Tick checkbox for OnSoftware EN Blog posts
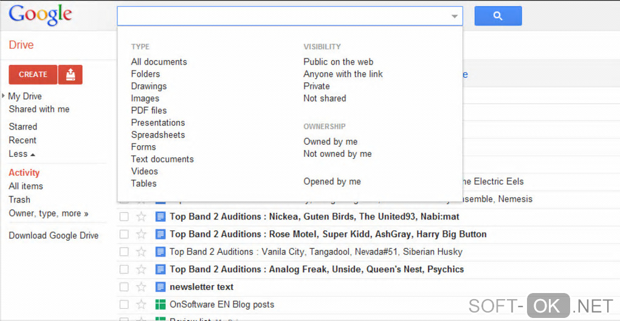The height and width of the screenshot is (321, 620). [x=124, y=305]
